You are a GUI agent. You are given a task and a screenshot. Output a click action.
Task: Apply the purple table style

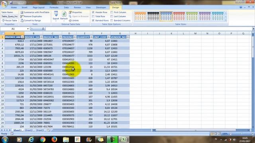[205, 16]
